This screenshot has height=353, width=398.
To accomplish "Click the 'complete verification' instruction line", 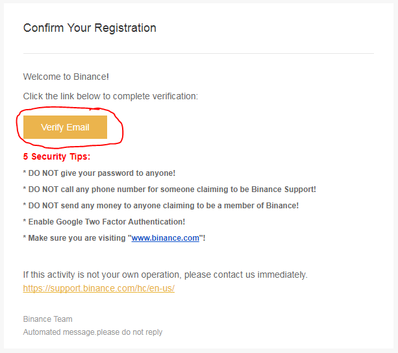I will click(110, 97).
